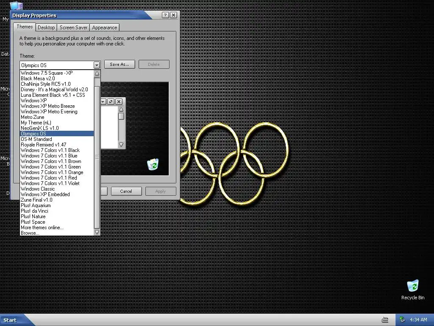Click the Apply button
This screenshot has height=326, width=434.
click(161, 191)
